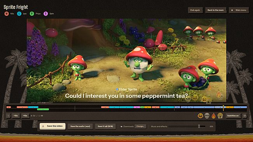Click the subtitle 'Could I interest you in some peppermint tea?'
This screenshot has width=253, height=142.
[x=126, y=96]
